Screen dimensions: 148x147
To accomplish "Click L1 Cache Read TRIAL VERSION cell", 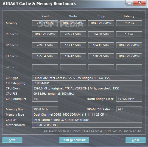I will click(45, 34).
